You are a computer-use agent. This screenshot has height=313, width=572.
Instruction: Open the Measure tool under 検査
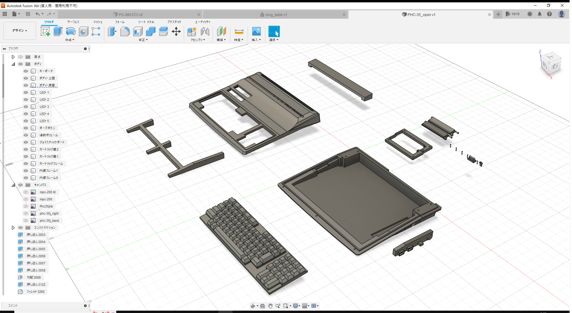click(x=239, y=31)
